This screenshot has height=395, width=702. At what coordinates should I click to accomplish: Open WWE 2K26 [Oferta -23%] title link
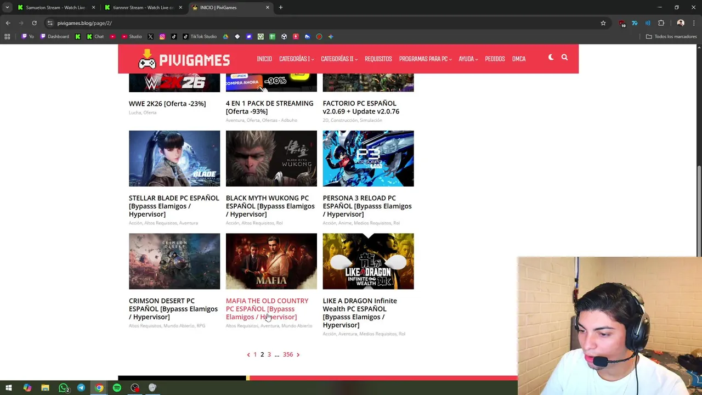pos(167,104)
